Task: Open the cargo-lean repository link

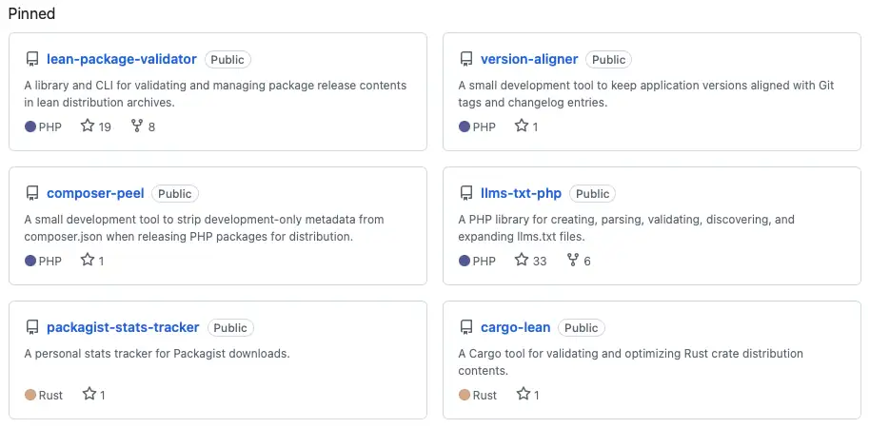Action: pyautogui.click(x=516, y=327)
